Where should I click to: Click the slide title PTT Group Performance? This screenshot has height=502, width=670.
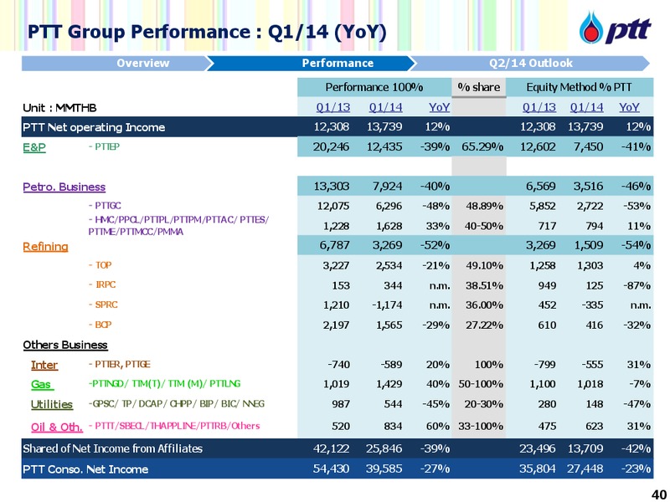[x=207, y=32]
